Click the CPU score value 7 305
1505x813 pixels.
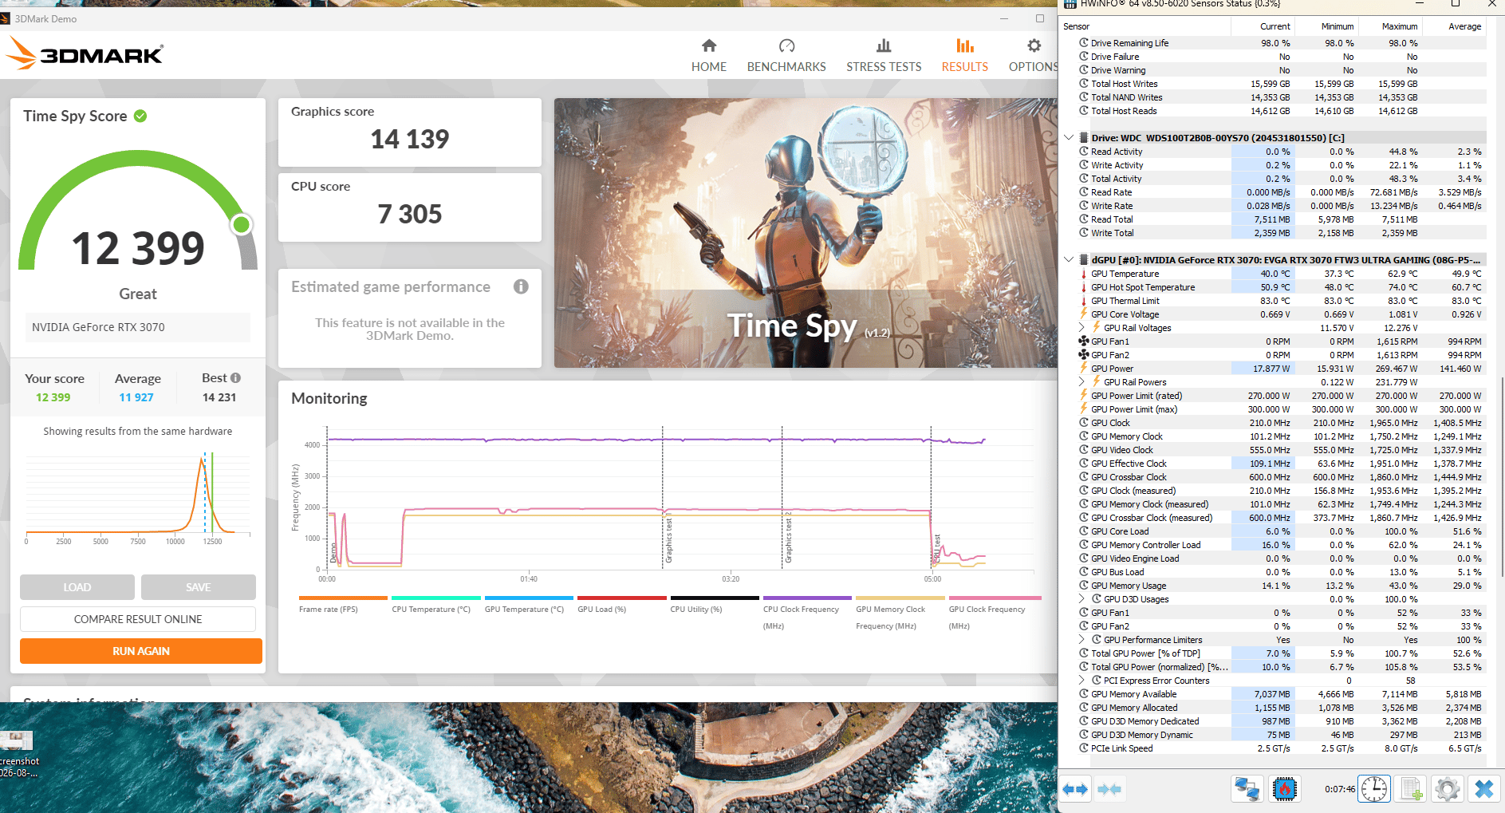point(410,214)
